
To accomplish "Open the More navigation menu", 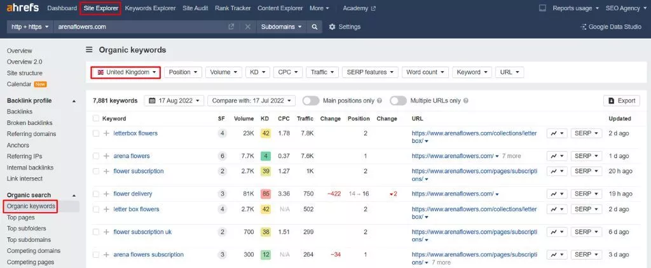I will pyautogui.click(x=319, y=8).
